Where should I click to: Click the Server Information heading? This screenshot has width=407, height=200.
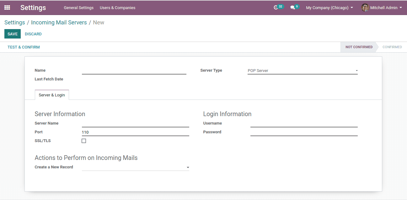pos(60,114)
